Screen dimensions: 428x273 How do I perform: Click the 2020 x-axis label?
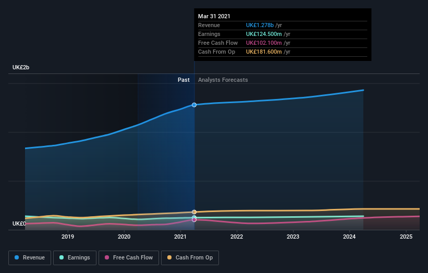point(124,237)
